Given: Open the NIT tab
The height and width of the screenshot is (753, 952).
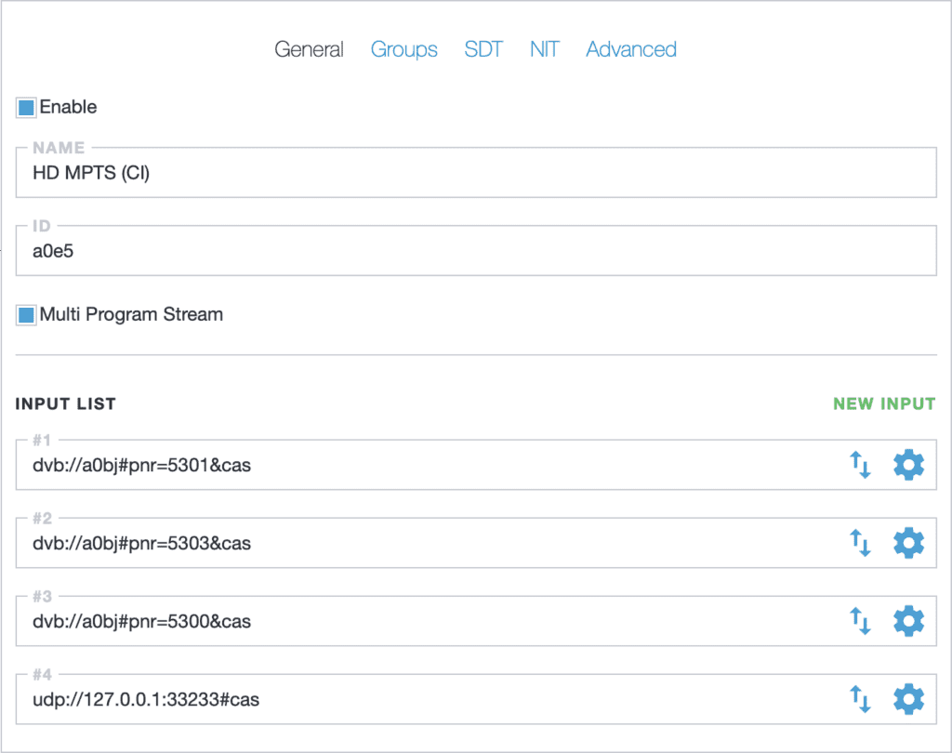Looking at the screenshot, I should (x=544, y=49).
